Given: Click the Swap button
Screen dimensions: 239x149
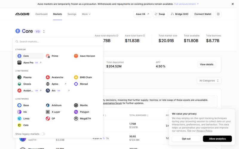Looking at the screenshot, I should pos(160,14).
